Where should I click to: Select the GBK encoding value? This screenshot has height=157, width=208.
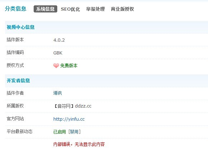click(58, 53)
